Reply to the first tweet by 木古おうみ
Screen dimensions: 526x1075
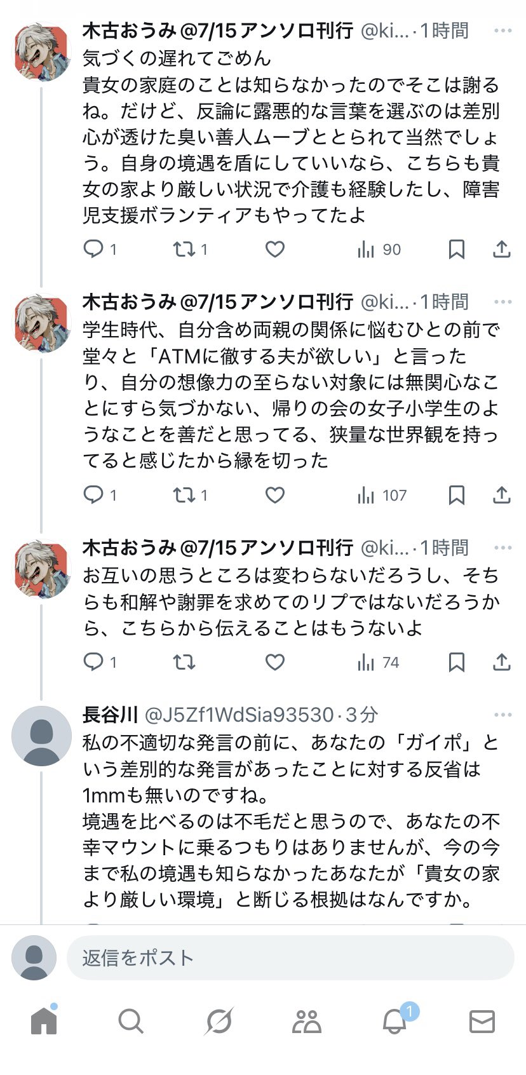(x=94, y=249)
